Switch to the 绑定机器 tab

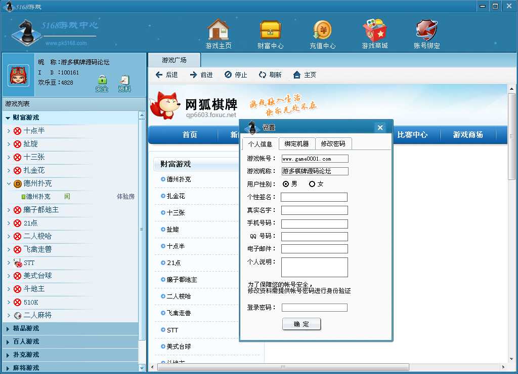296,143
